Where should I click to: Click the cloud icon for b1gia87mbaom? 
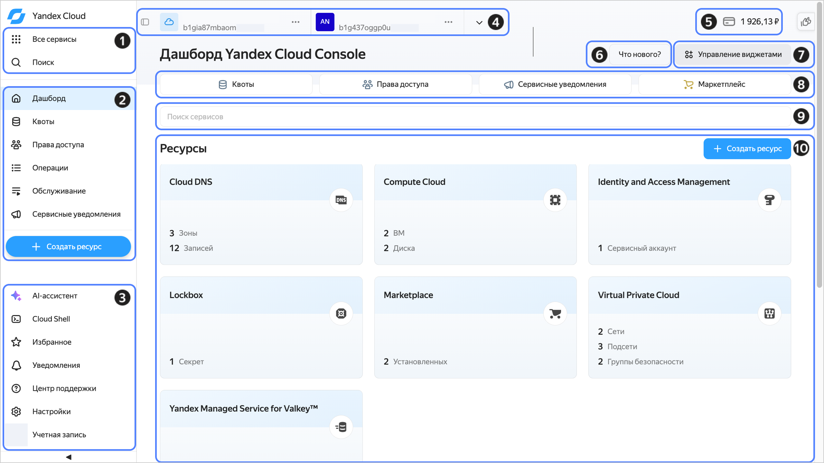click(169, 22)
